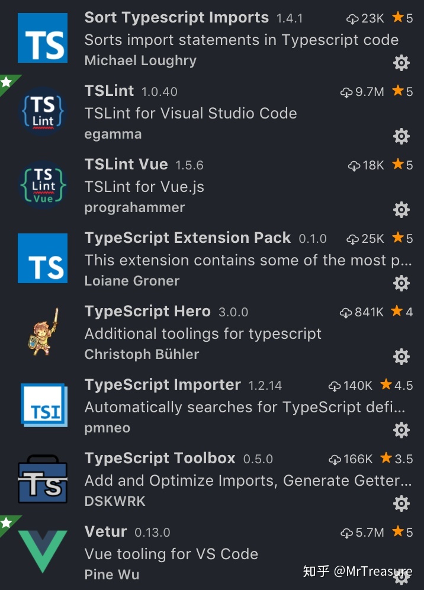Click description 'Additional toolings for typescript'
The width and height of the screenshot is (424, 590).
tap(203, 334)
